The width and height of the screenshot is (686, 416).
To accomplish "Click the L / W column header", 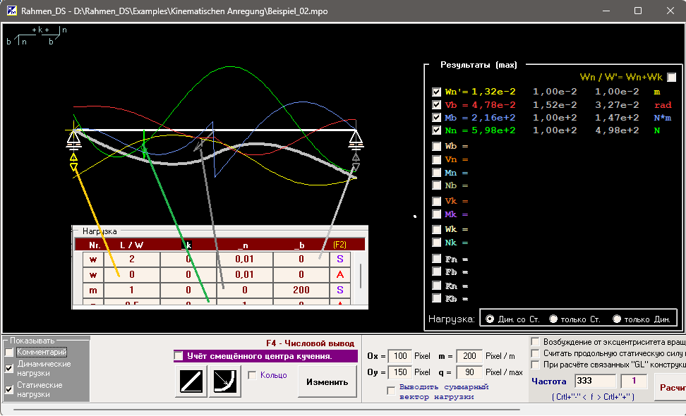I will pos(132,244).
